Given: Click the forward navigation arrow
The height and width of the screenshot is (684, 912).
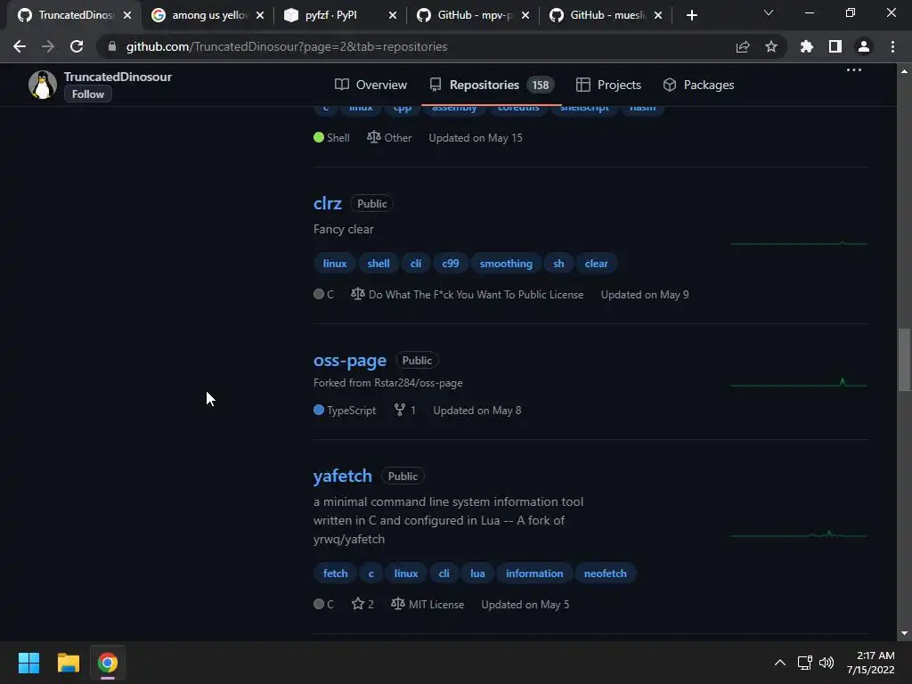Looking at the screenshot, I should pos(48,46).
